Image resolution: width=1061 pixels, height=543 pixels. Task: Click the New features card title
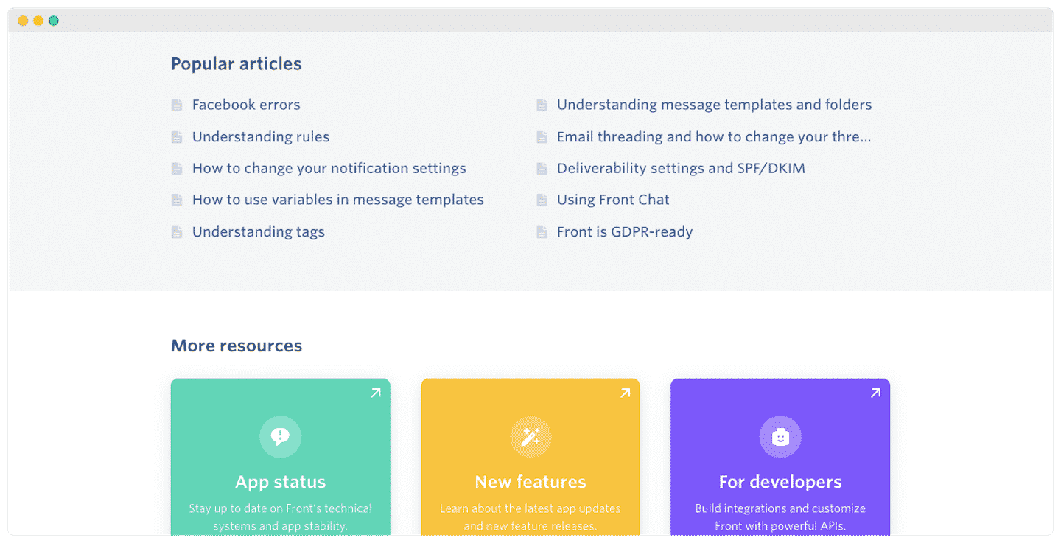[x=530, y=482]
